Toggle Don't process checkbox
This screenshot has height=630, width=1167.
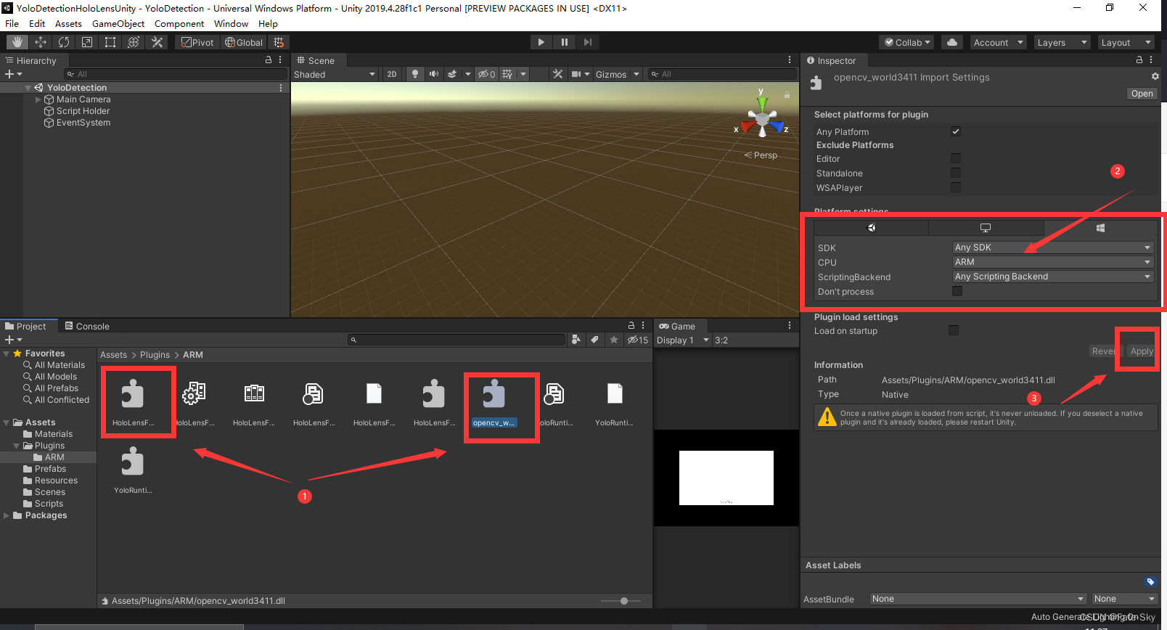pos(957,291)
